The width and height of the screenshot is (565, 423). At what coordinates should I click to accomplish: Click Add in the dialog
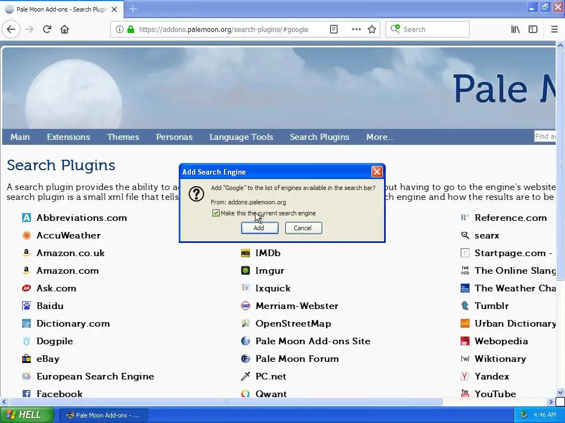[x=259, y=227]
